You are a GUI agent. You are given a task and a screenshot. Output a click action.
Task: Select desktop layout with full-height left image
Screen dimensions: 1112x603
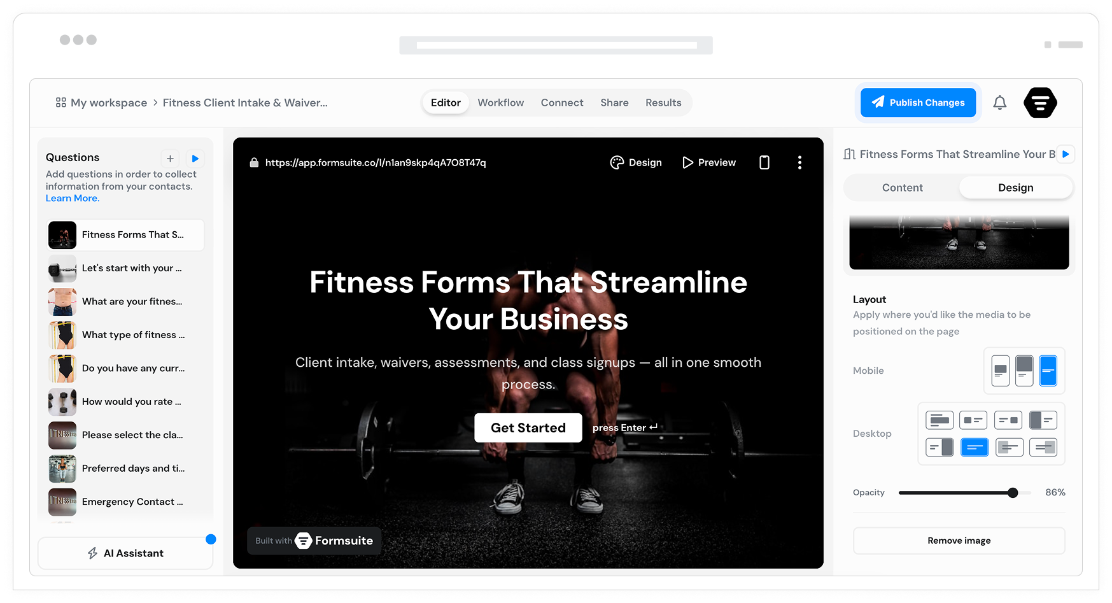[1043, 420]
